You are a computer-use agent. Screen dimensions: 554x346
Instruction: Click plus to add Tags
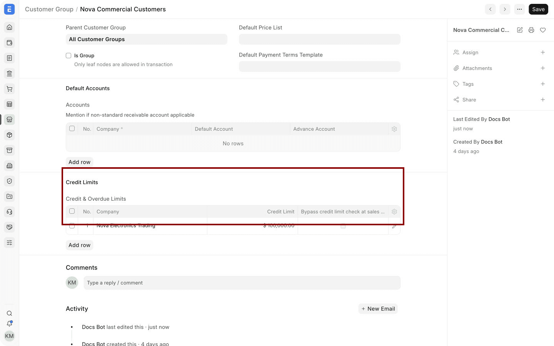pyautogui.click(x=543, y=84)
